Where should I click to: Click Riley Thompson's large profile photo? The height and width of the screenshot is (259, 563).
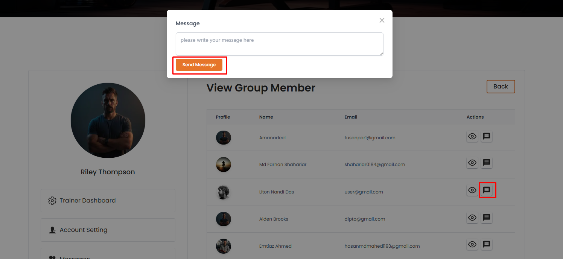[108, 120]
